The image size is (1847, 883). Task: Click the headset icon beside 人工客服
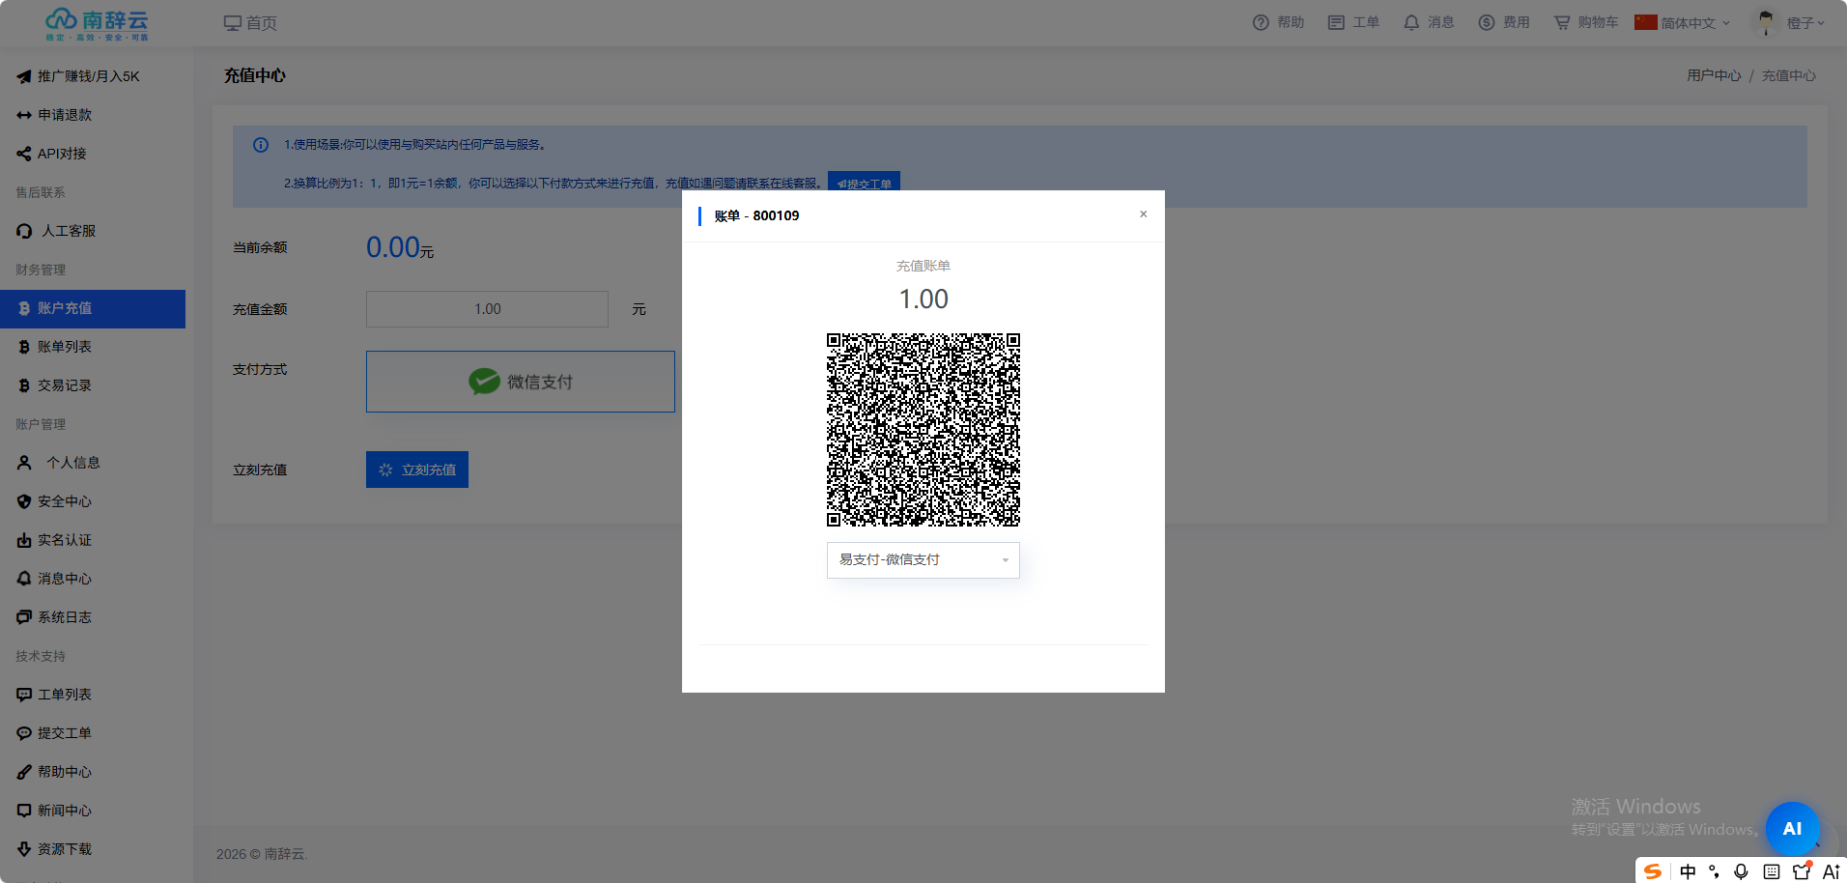coord(24,231)
